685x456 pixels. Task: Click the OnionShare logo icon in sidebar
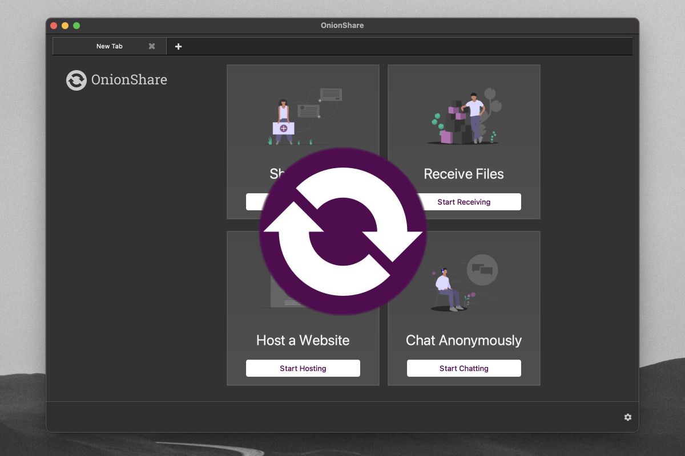(76, 80)
